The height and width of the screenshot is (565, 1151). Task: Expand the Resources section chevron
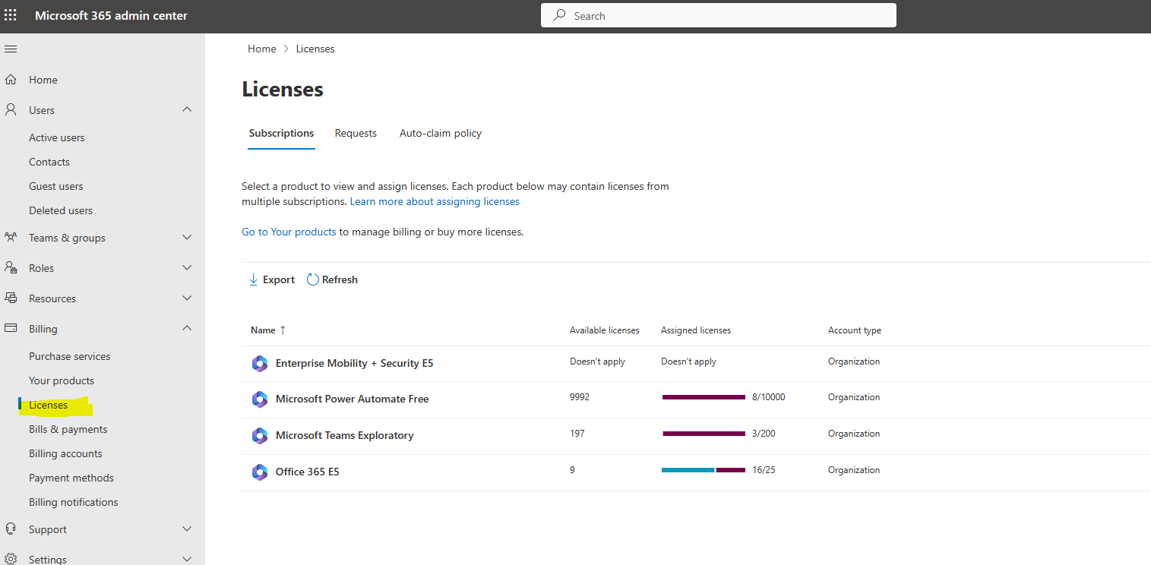coord(187,298)
